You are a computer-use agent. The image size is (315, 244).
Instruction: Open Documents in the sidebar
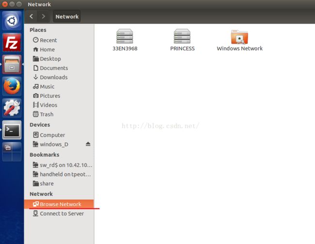59,68
